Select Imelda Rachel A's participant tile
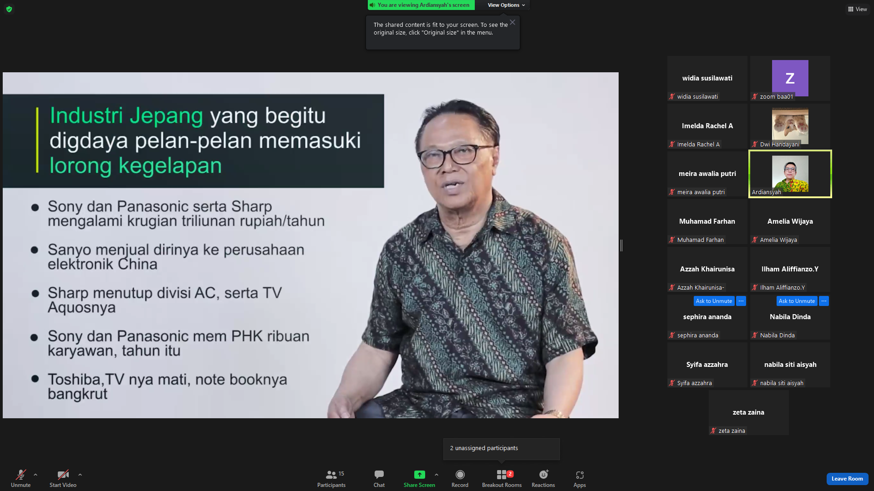This screenshot has width=874, height=491. click(707, 126)
